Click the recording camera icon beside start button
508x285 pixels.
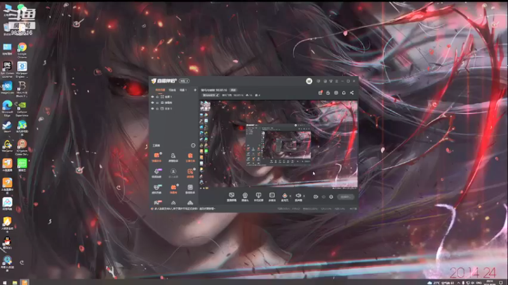click(x=316, y=196)
